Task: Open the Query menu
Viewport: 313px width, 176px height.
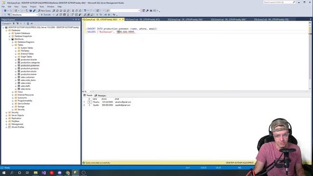Action: click(24, 6)
